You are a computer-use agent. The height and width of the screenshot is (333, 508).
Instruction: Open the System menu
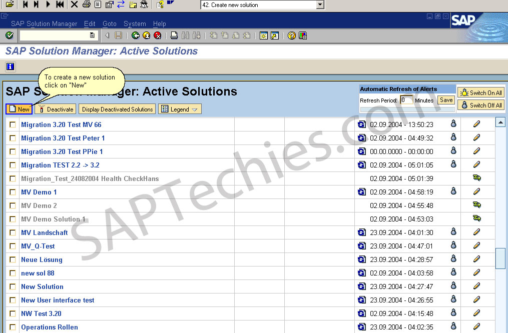[x=135, y=23]
